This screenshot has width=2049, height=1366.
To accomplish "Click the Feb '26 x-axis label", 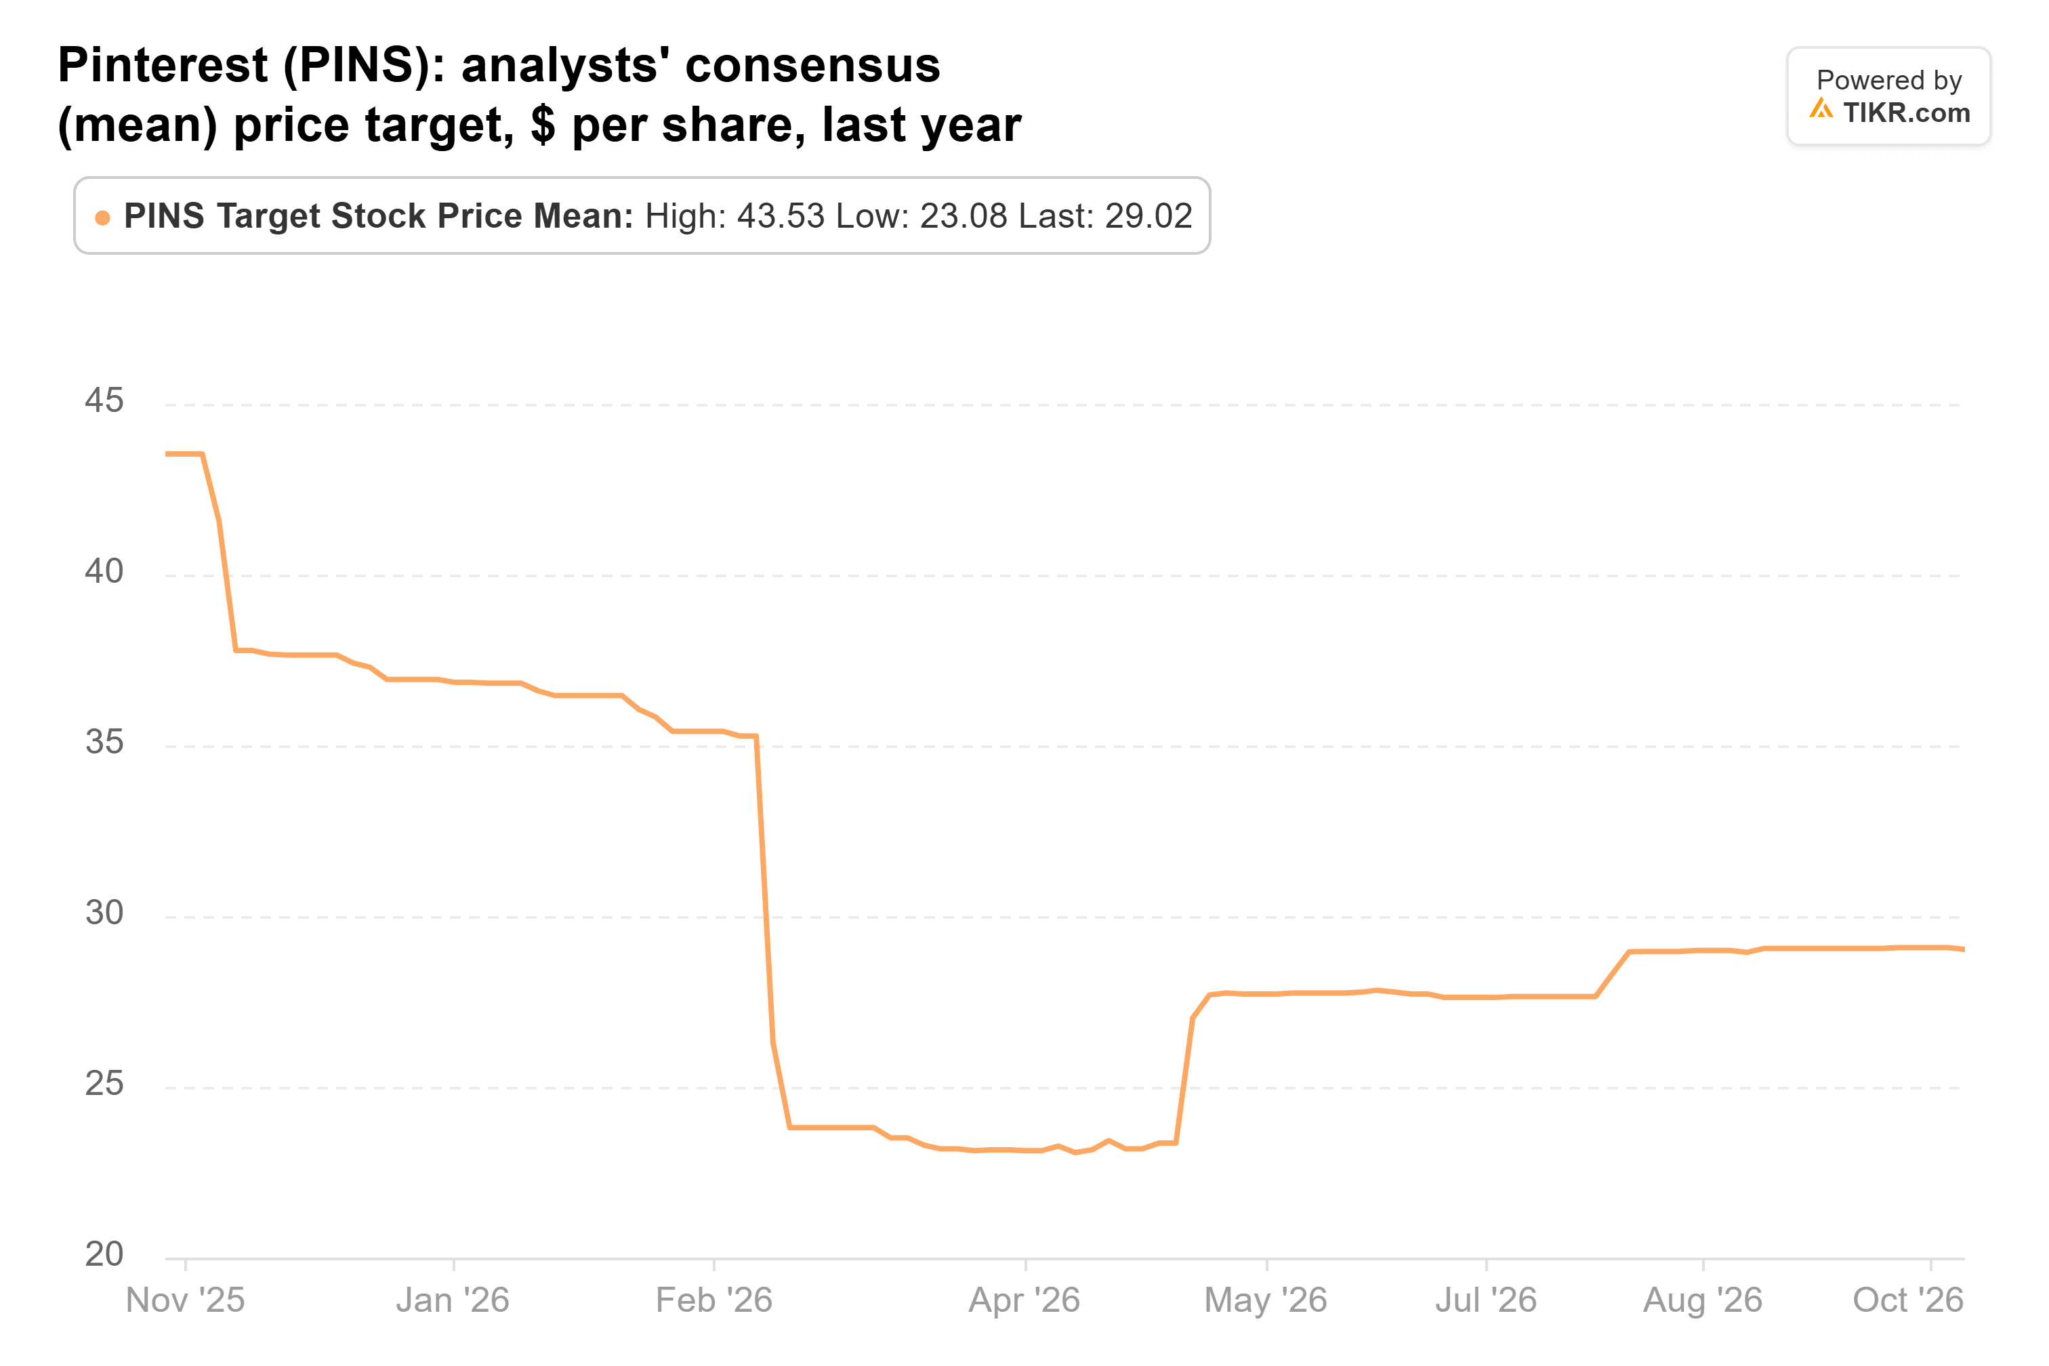I will tap(713, 1300).
